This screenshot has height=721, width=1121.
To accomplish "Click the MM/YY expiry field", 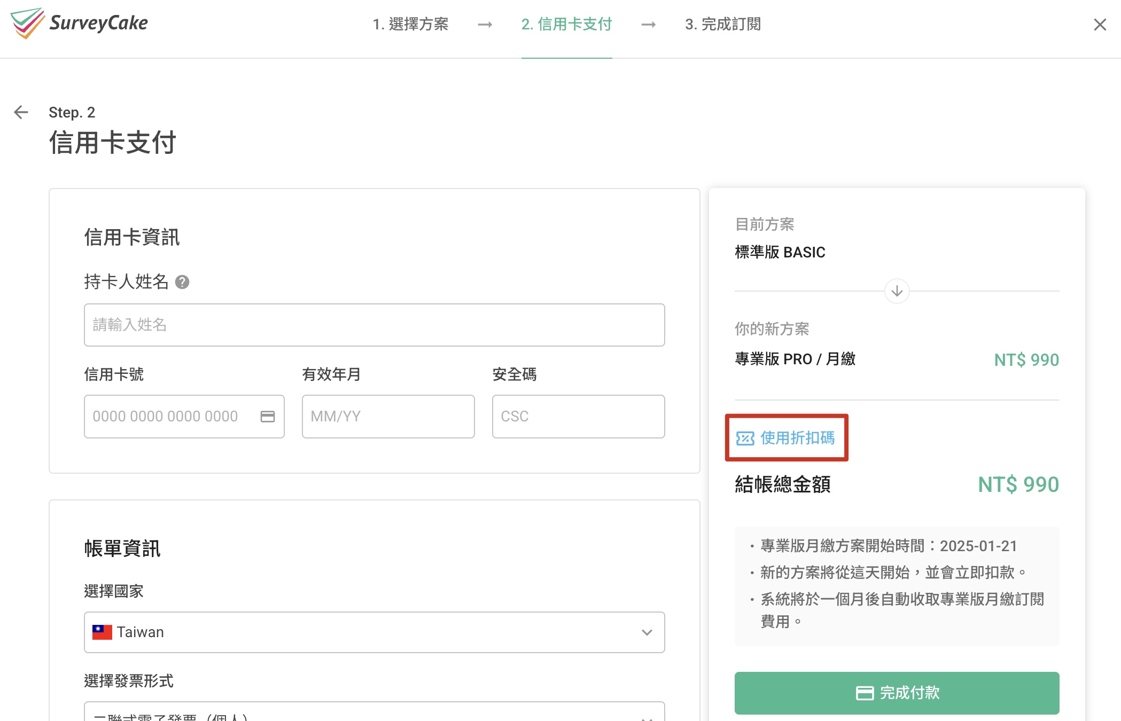I will [388, 417].
